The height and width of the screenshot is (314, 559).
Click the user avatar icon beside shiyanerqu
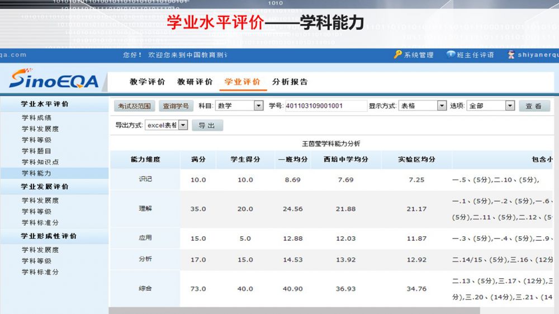point(511,55)
